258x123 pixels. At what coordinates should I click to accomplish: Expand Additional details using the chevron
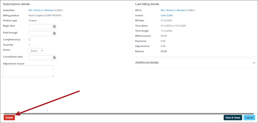click(x=254, y=63)
